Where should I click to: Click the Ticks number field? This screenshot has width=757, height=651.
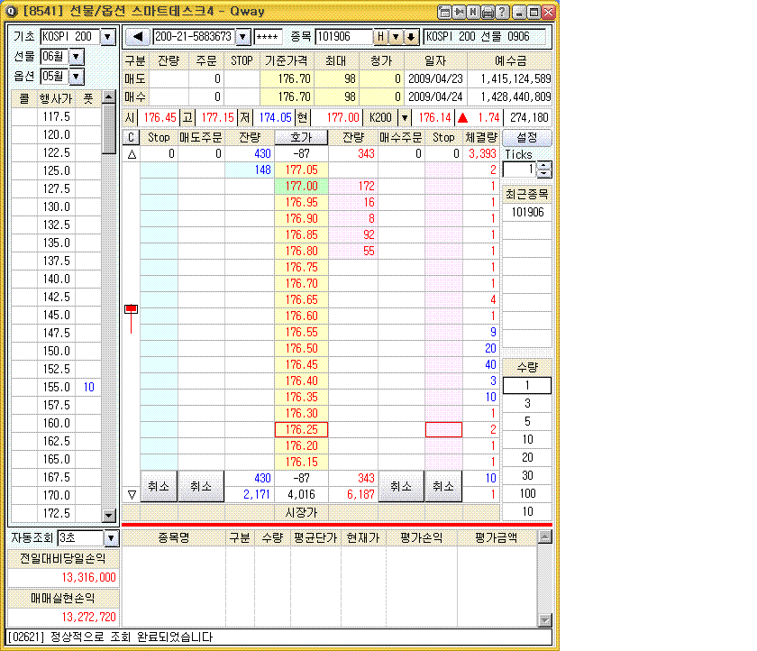tap(520, 170)
